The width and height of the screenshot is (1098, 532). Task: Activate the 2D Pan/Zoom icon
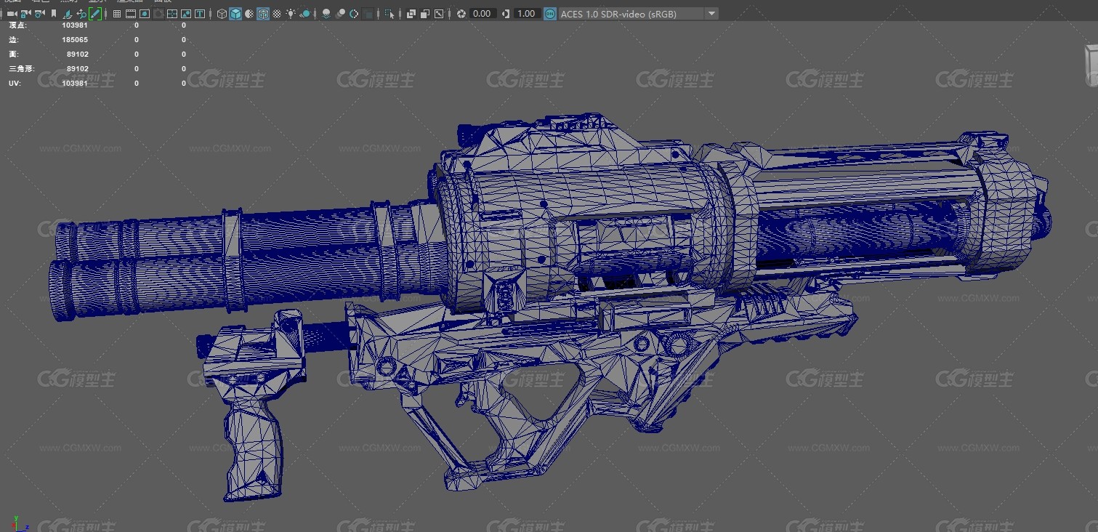[81, 14]
